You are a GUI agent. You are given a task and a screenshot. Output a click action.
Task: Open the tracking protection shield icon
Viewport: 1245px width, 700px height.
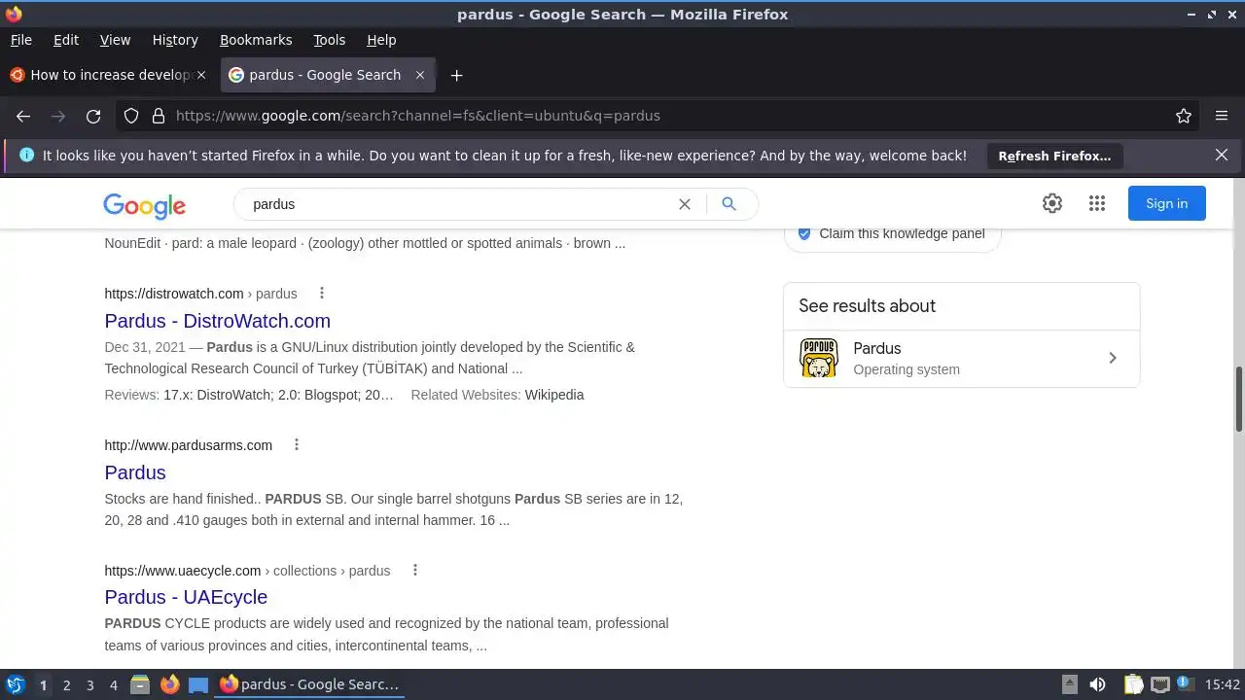(x=131, y=116)
